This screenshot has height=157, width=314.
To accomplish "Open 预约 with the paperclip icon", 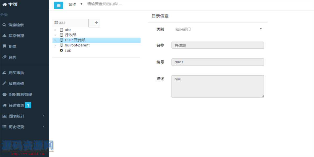I will (12, 57).
